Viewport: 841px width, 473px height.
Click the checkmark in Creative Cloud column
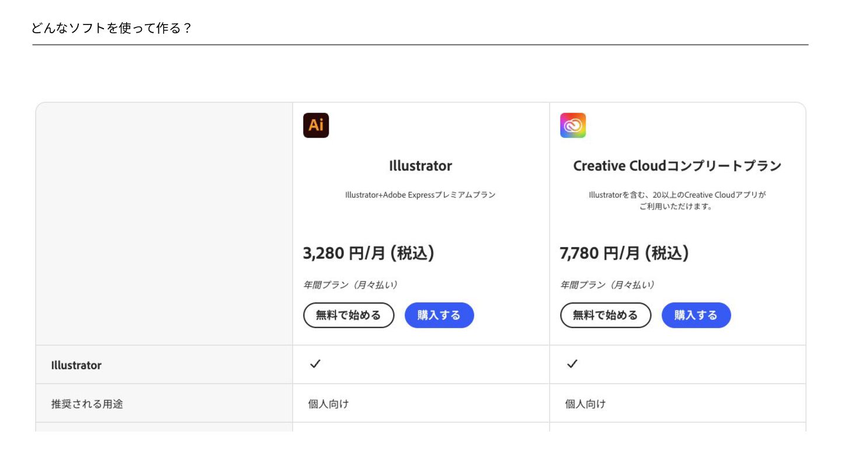point(572,364)
